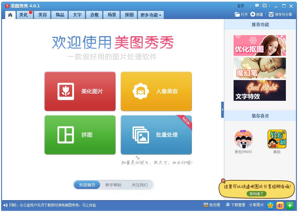Share via the Weibo icon
The height and width of the screenshot is (212, 298).
280,205
